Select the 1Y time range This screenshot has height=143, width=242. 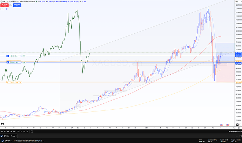pos(21,131)
